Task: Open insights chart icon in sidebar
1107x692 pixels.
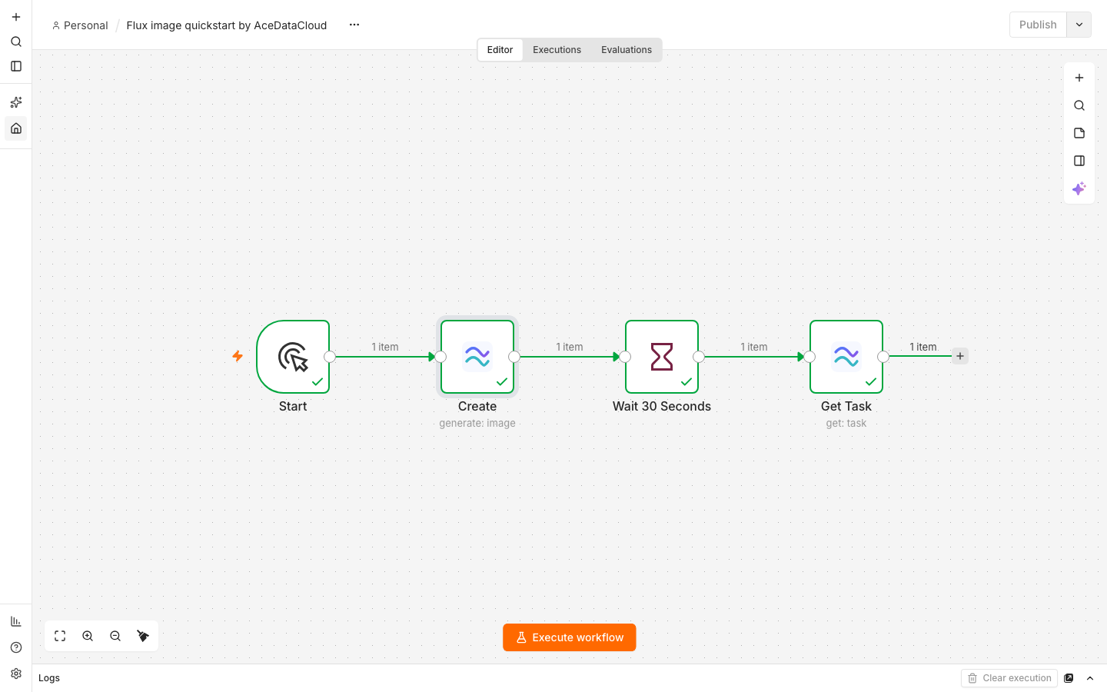Action: (16, 621)
